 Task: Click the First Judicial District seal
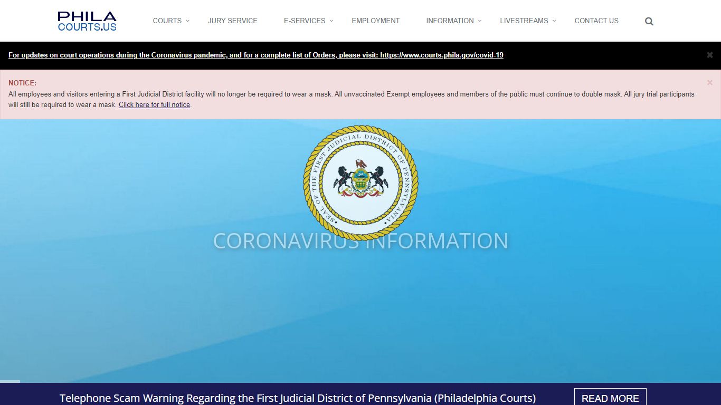point(360,183)
